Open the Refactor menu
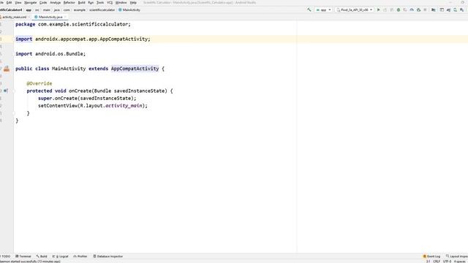Image resolution: width=468 pixels, height=263 pixels. pyautogui.click(x=69, y=2)
